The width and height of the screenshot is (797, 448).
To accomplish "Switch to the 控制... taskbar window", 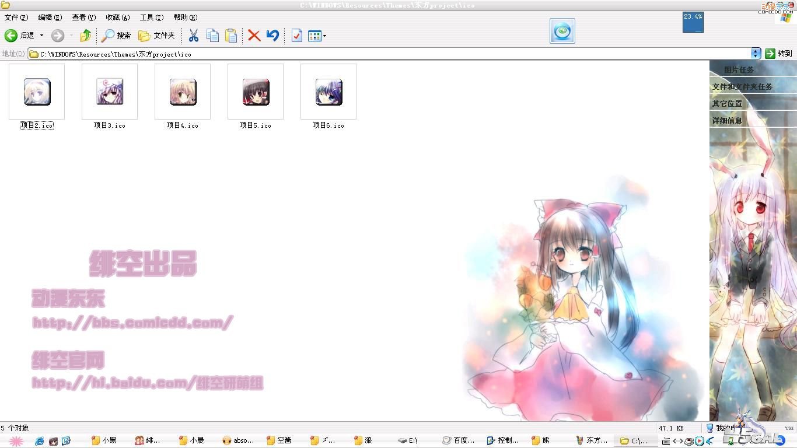I will coord(504,440).
